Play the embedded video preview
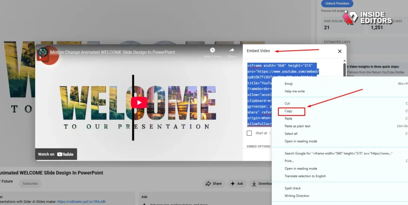 [139, 102]
